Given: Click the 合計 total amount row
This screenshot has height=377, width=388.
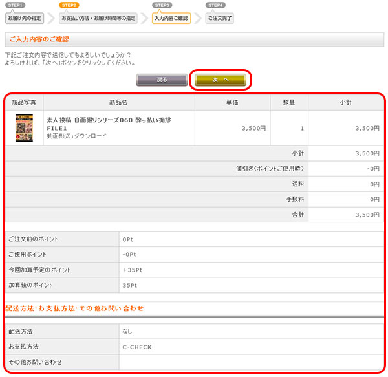Looking at the screenshot, I should 194,214.
